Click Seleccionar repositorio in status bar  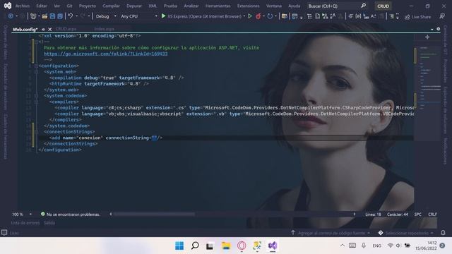coord(407,233)
